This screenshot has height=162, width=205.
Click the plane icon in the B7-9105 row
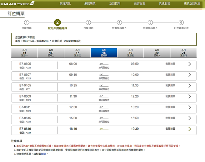tap(104, 85)
